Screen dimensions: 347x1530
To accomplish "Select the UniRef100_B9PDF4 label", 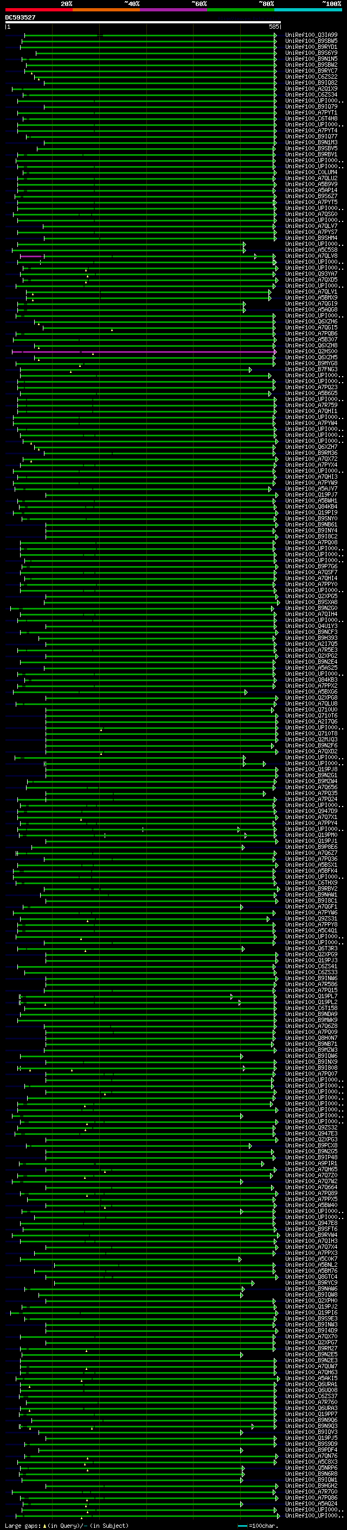I will pyautogui.click(x=311, y=1450).
